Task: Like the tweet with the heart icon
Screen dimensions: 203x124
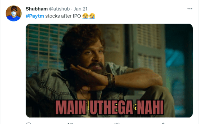Action: coord(117,123)
